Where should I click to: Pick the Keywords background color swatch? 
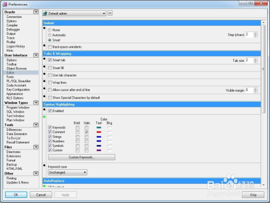click(110, 128)
